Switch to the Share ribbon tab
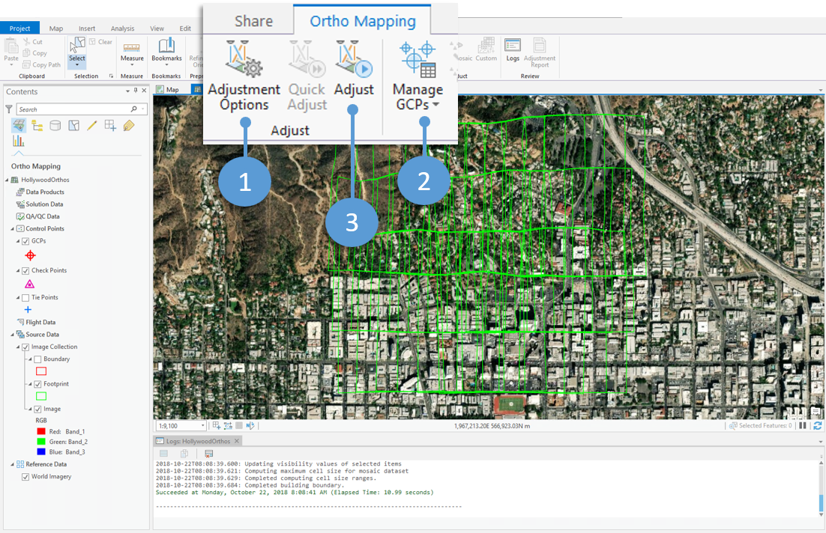The image size is (826, 533). pos(253,20)
